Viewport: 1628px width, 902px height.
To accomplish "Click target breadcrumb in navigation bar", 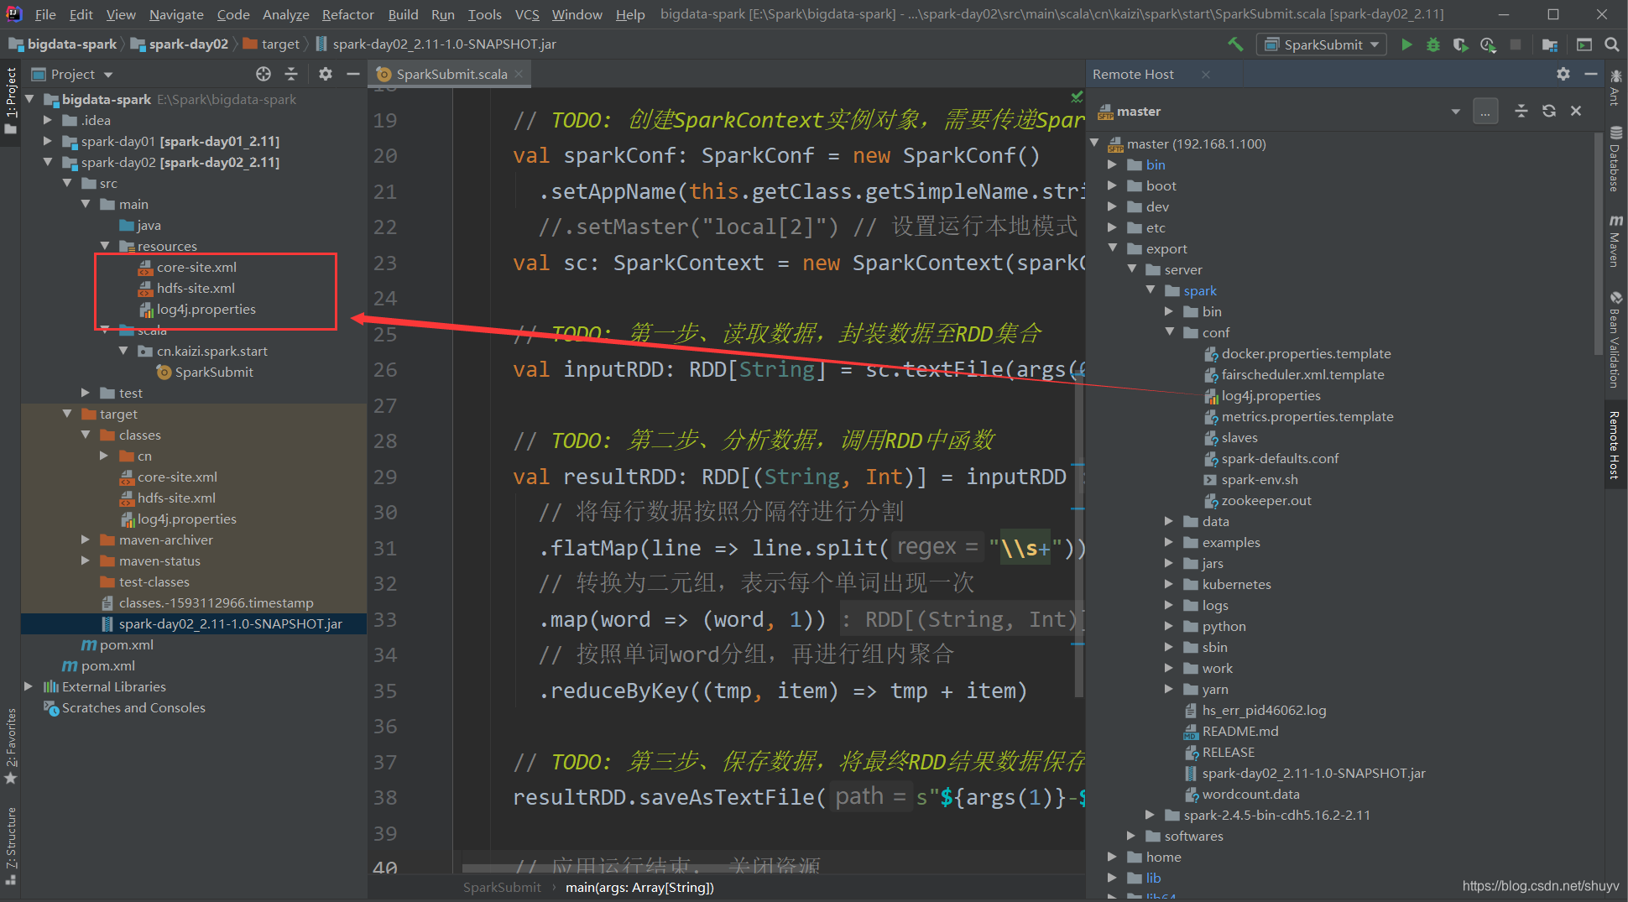I will [271, 44].
